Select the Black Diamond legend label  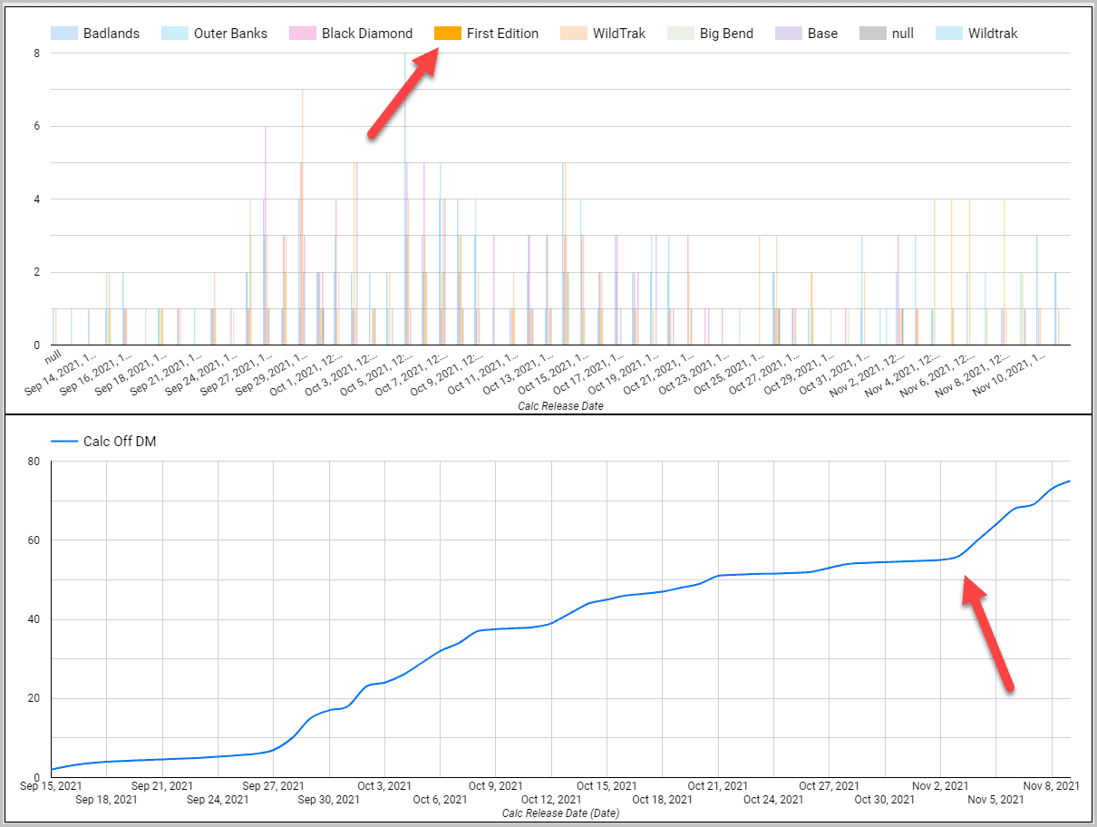[367, 34]
